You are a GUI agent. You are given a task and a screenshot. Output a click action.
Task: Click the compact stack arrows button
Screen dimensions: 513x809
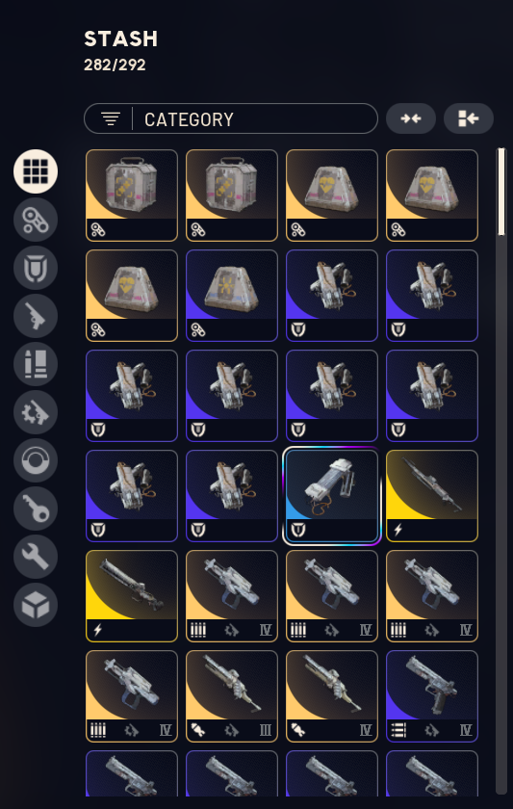[411, 118]
